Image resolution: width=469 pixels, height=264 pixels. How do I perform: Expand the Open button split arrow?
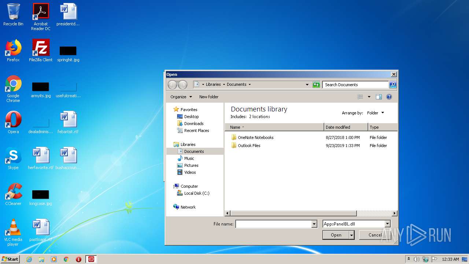352,235
